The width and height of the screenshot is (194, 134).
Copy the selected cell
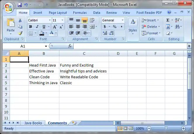(20, 27)
